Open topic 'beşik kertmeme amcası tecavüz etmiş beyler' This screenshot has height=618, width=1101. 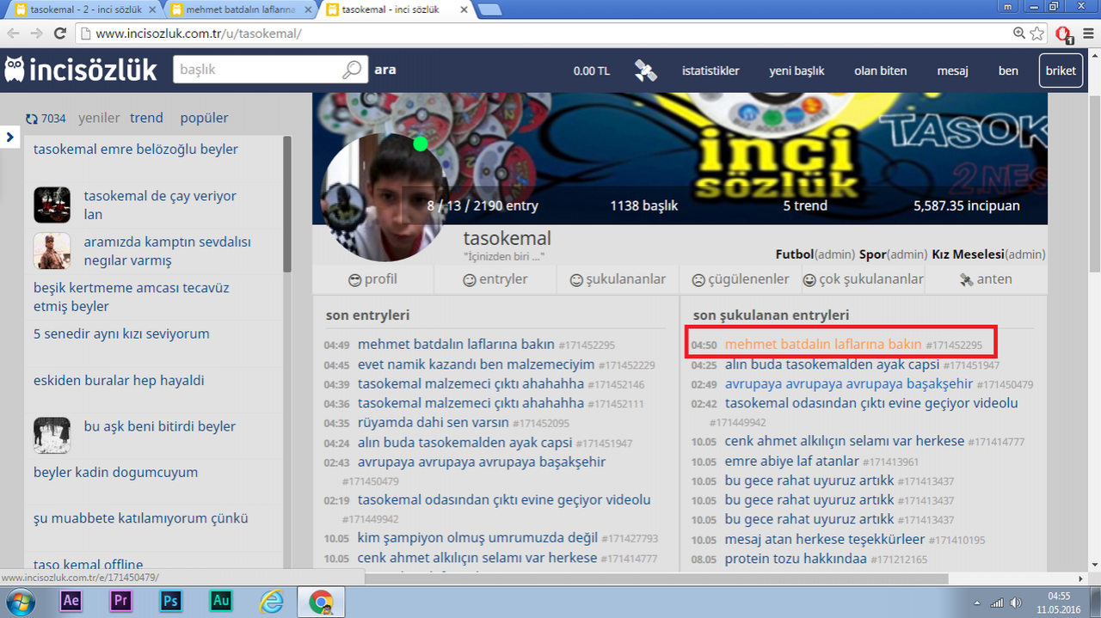(x=132, y=297)
